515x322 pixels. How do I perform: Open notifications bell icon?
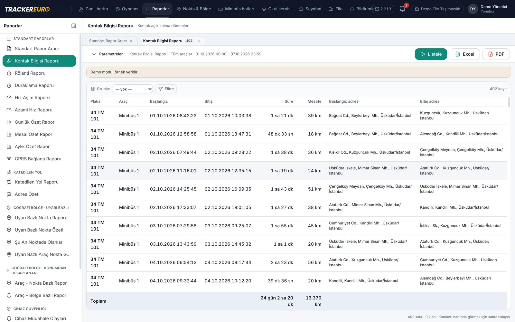tap(403, 9)
